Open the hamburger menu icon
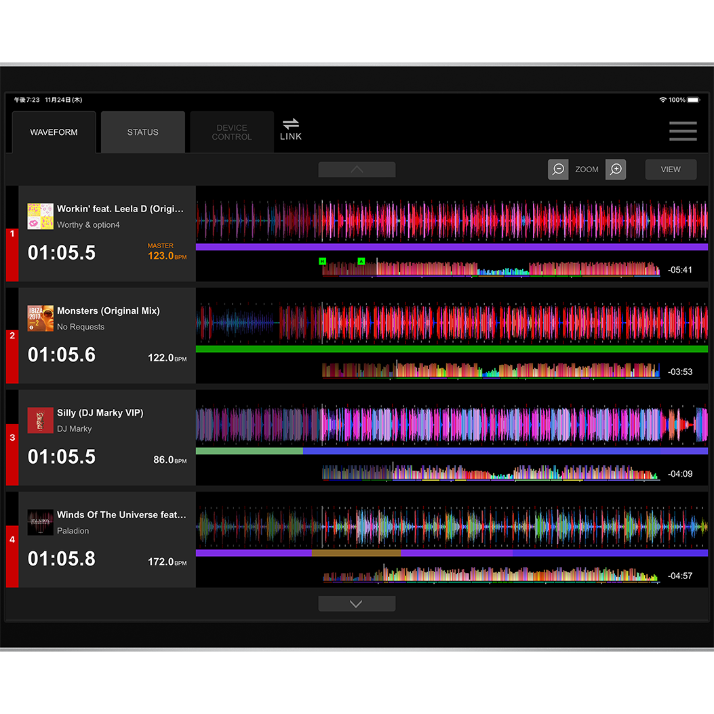This screenshot has width=714, height=714. 682,131
